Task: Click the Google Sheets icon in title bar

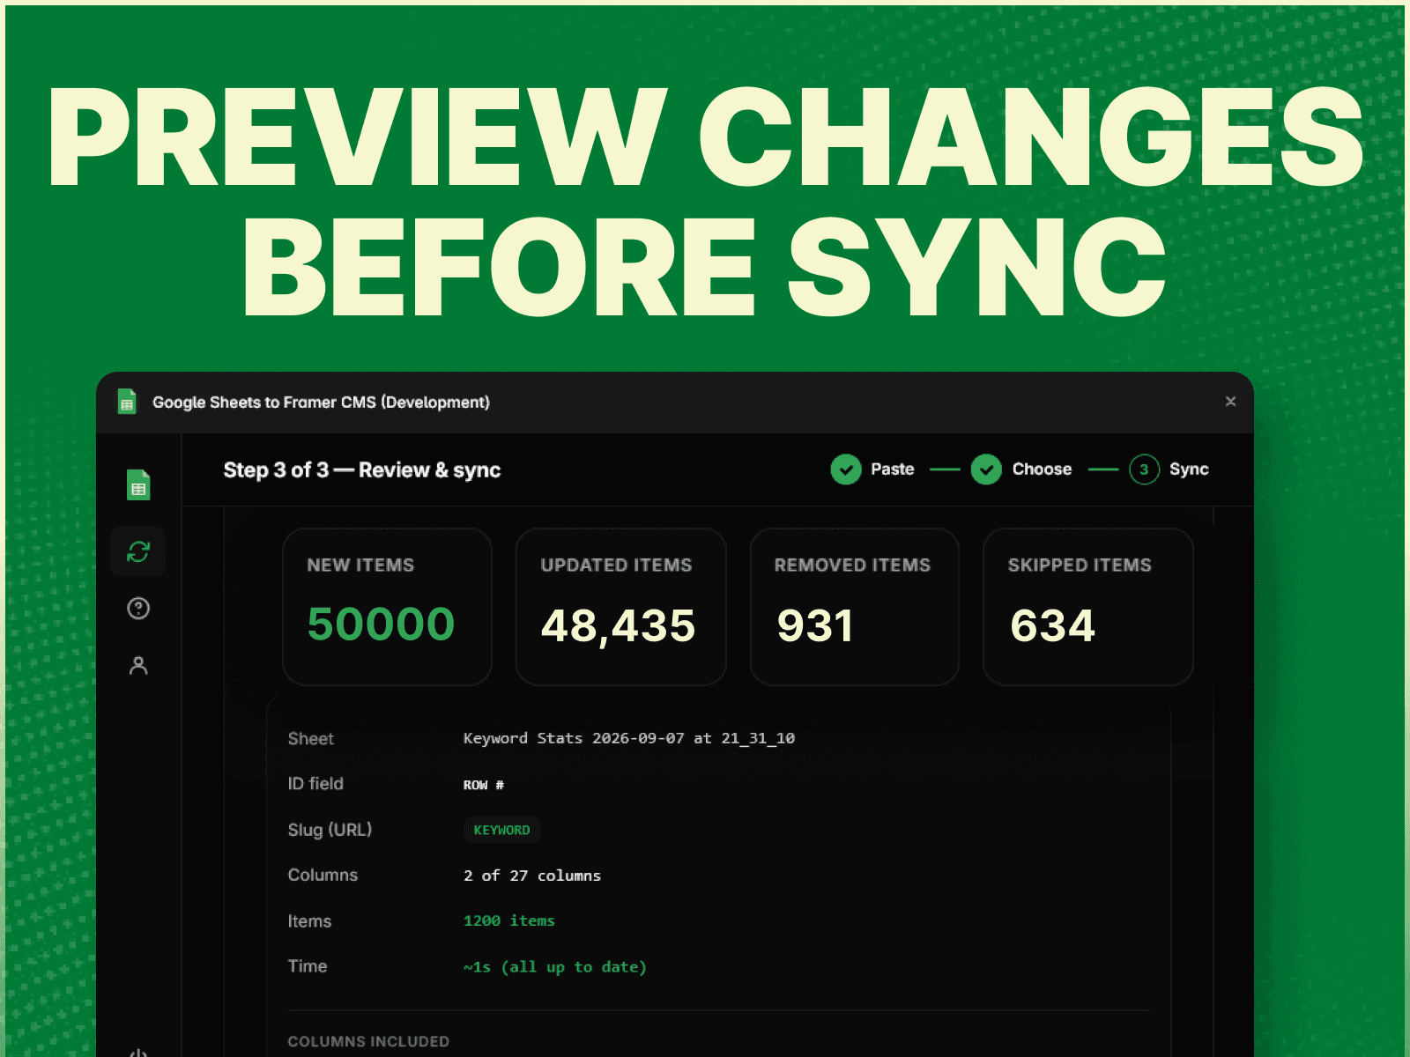Action: [x=127, y=402]
